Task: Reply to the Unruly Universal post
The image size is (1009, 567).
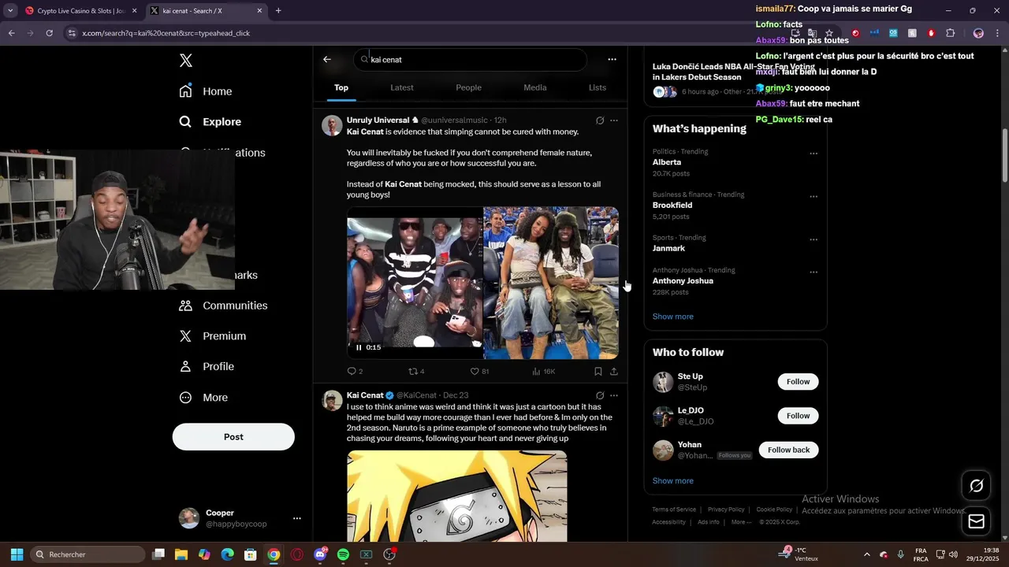Action: pos(355,372)
